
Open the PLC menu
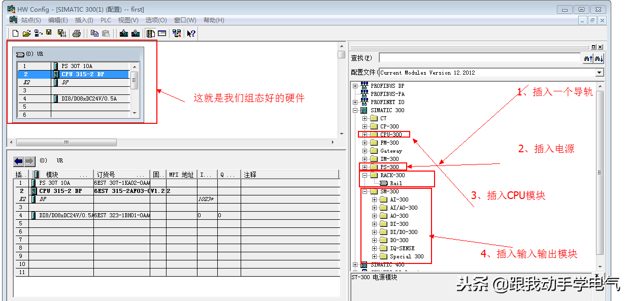(106, 20)
